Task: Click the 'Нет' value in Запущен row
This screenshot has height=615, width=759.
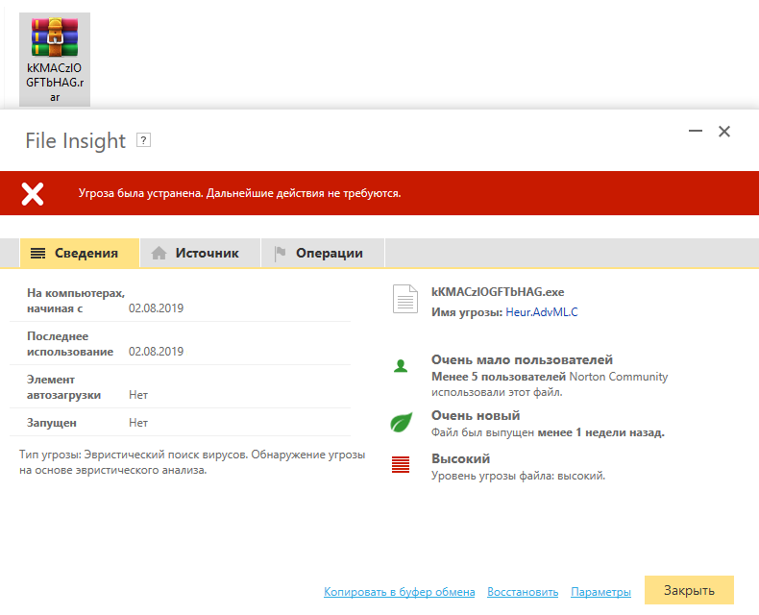Action: point(138,423)
